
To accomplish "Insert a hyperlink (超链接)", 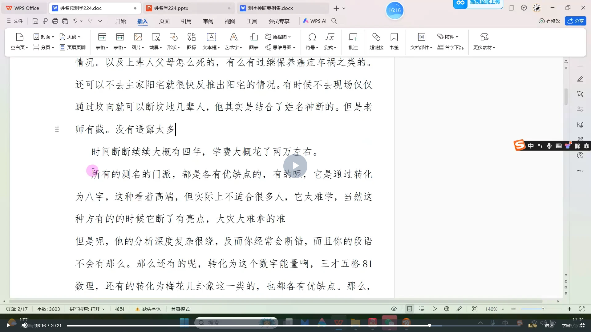I will (376, 41).
